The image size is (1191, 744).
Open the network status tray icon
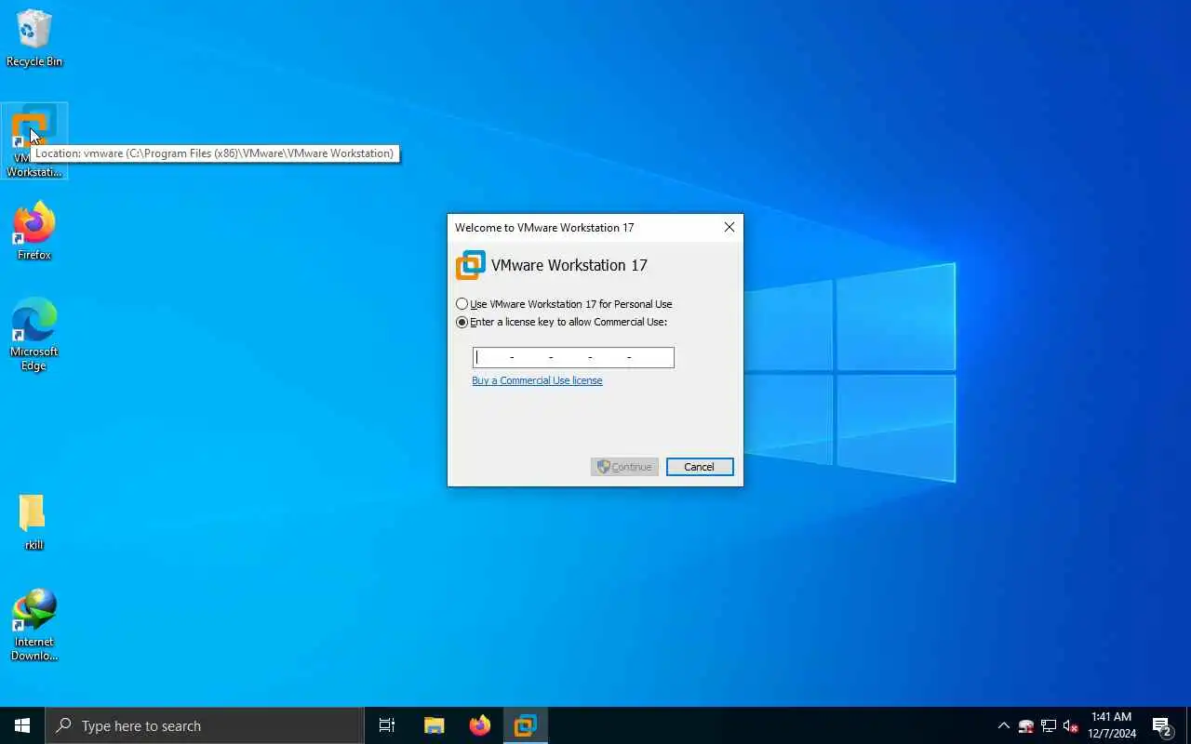pyautogui.click(x=1049, y=726)
